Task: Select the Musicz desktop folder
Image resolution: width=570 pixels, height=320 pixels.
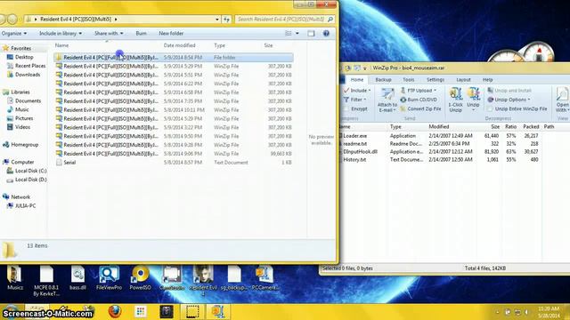Action: click(14, 278)
